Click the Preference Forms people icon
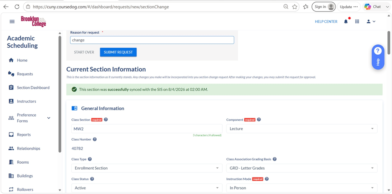The width and height of the screenshot is (392, 194). pyautogui.click(x=11, y=118)
